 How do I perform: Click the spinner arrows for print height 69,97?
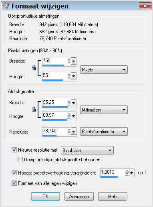pyautogui.click(x=69, y=116)
